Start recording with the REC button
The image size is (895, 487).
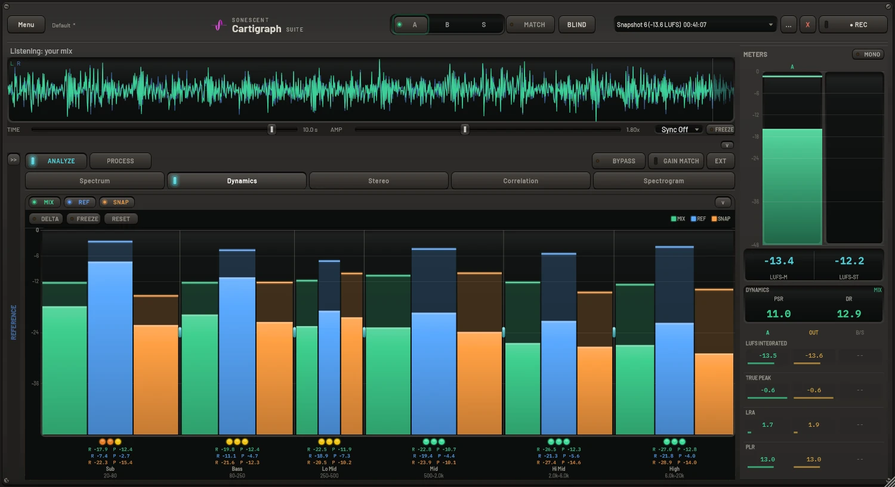[853, 25]
